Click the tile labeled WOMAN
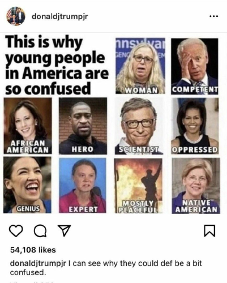 click(140, 66)
